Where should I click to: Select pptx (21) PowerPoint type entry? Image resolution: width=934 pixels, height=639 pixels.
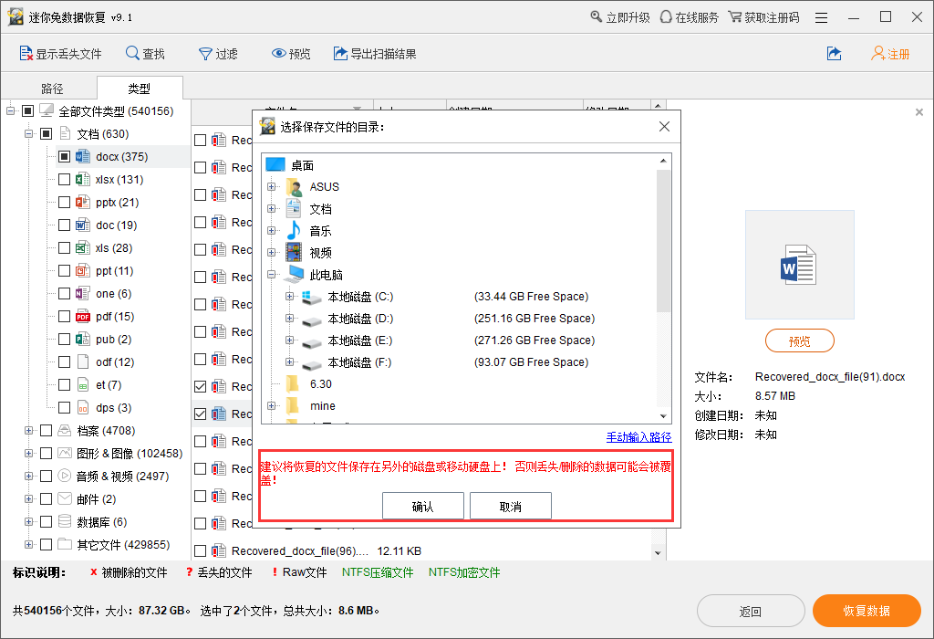tap(117, 202)
